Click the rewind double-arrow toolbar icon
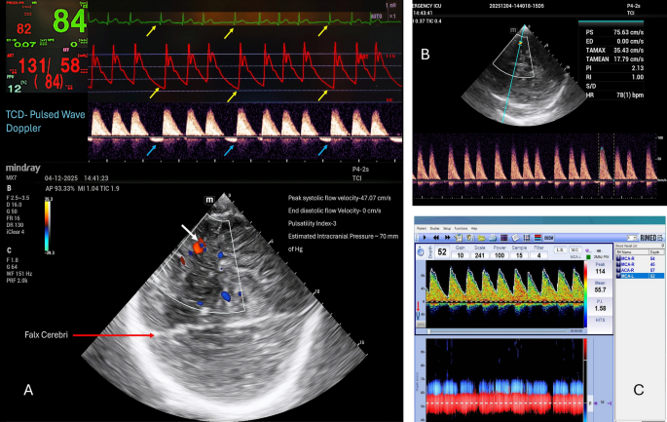This screenshot has width=667, height=422. point(436,238)
